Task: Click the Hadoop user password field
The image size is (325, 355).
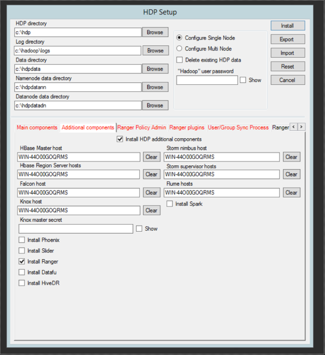Action: tap(207, 80)
